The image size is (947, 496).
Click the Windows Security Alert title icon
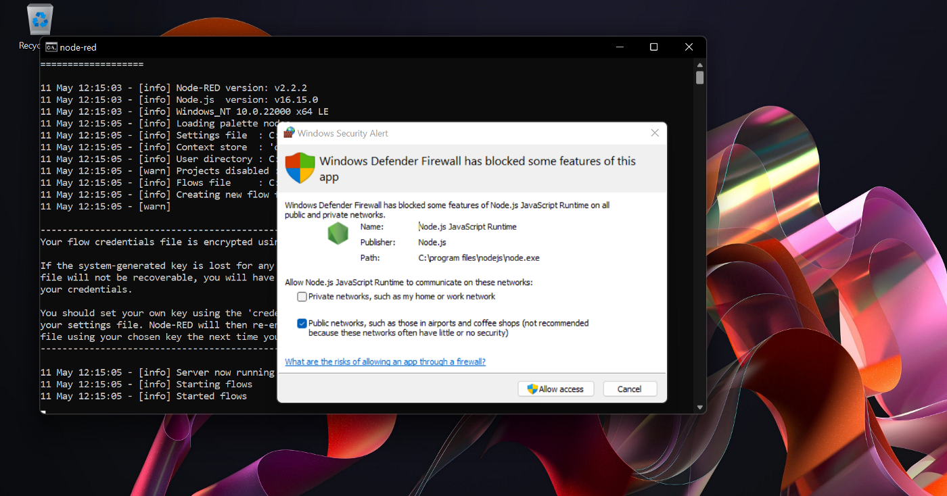click(290, 133)
